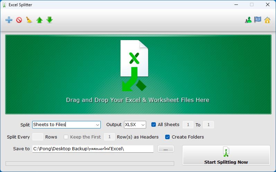Image resolution: width=276 pixels, height=172 pixels.
Task: Click the starting sheet number field
Action: pos(188,125)
